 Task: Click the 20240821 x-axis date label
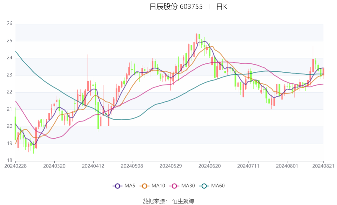(323, 166)
